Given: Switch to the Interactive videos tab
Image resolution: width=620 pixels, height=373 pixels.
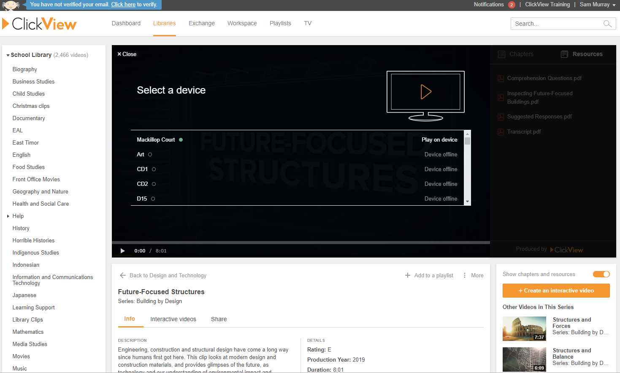Looking at the screenshot, I should point(173,319).
